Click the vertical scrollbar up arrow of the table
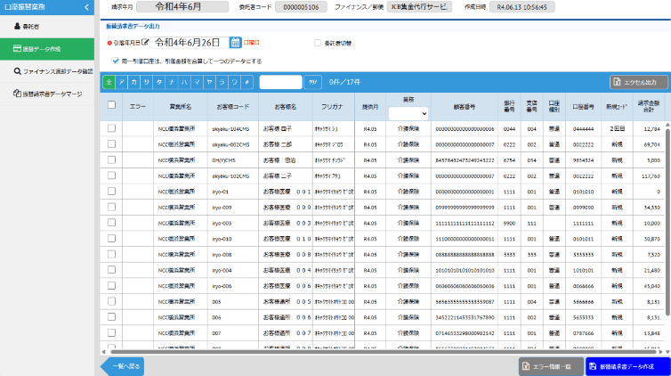Screen dimensions: 671x376 coord(667,125)
